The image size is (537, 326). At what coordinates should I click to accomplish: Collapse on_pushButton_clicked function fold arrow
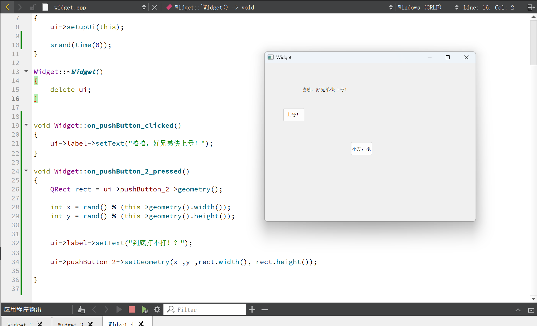(26, 125)
